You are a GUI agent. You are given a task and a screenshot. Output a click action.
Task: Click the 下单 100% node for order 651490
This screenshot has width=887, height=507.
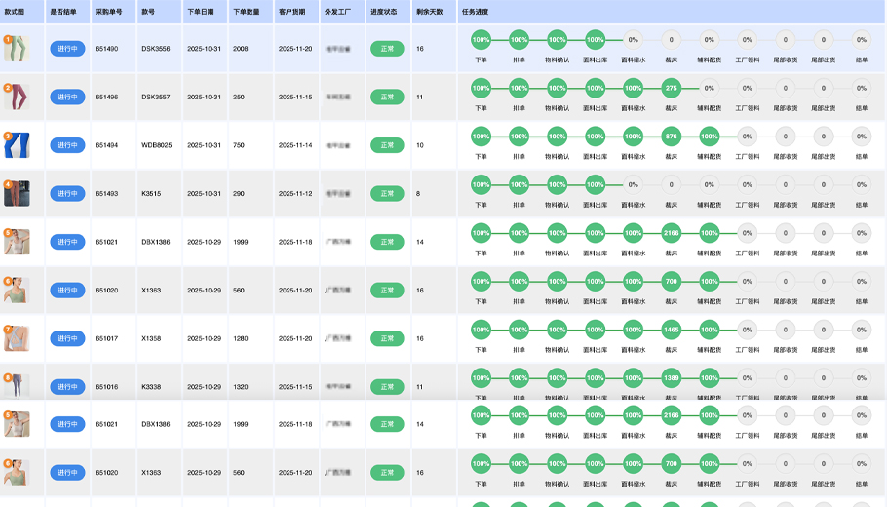pyautogui.click(x=481, y=40)
